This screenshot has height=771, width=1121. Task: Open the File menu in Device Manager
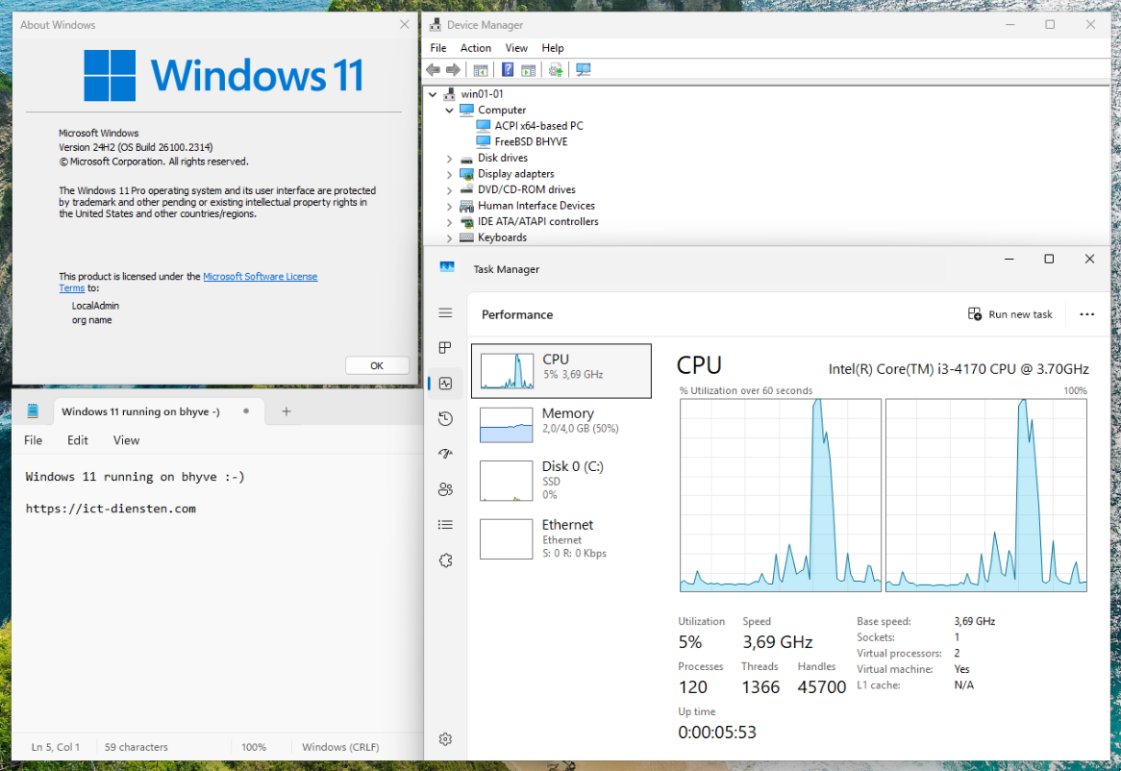(x=438, y=48)
